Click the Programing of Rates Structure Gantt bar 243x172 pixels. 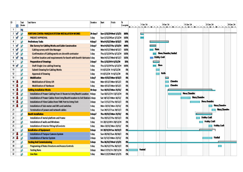click(x=220, y=146)
